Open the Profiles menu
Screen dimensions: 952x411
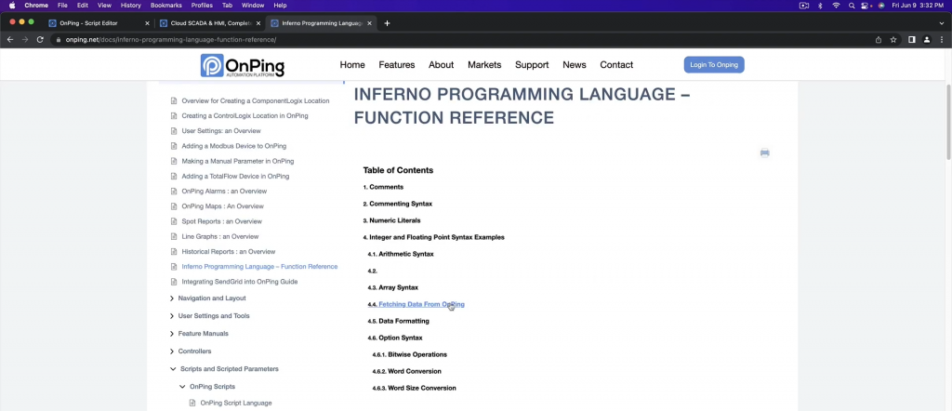[x=202, y=6]
